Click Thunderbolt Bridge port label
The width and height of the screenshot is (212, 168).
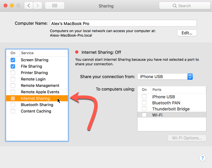(x=171, y=109)
